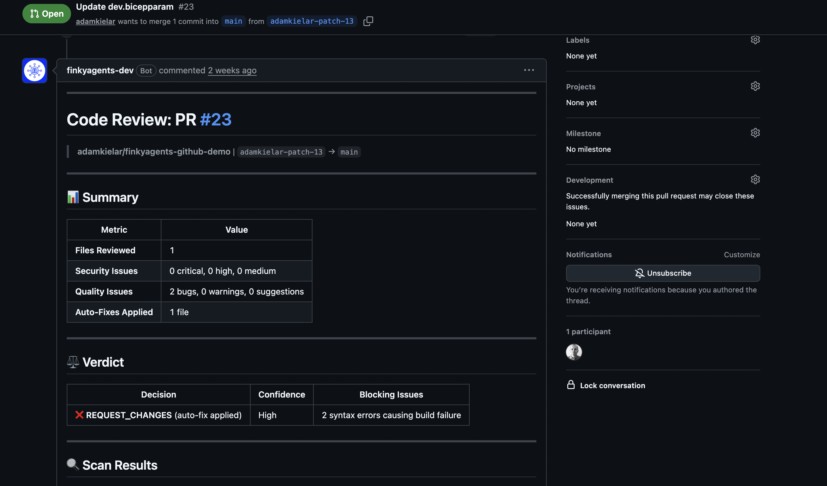Viewport: 827px width, 486px height.
Task: Click the 'Confidence' column header
Action: [282, 394]
